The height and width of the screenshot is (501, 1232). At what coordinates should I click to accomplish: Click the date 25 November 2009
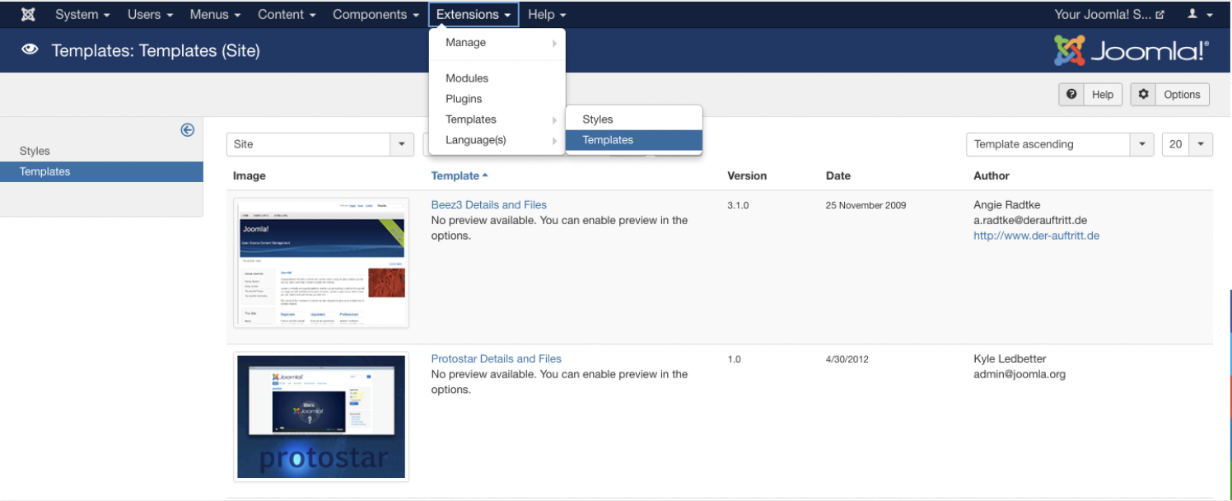pos(866,205)
